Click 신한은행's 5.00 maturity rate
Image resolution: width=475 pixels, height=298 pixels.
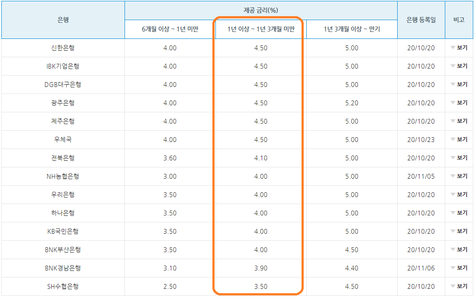[352, 48]
